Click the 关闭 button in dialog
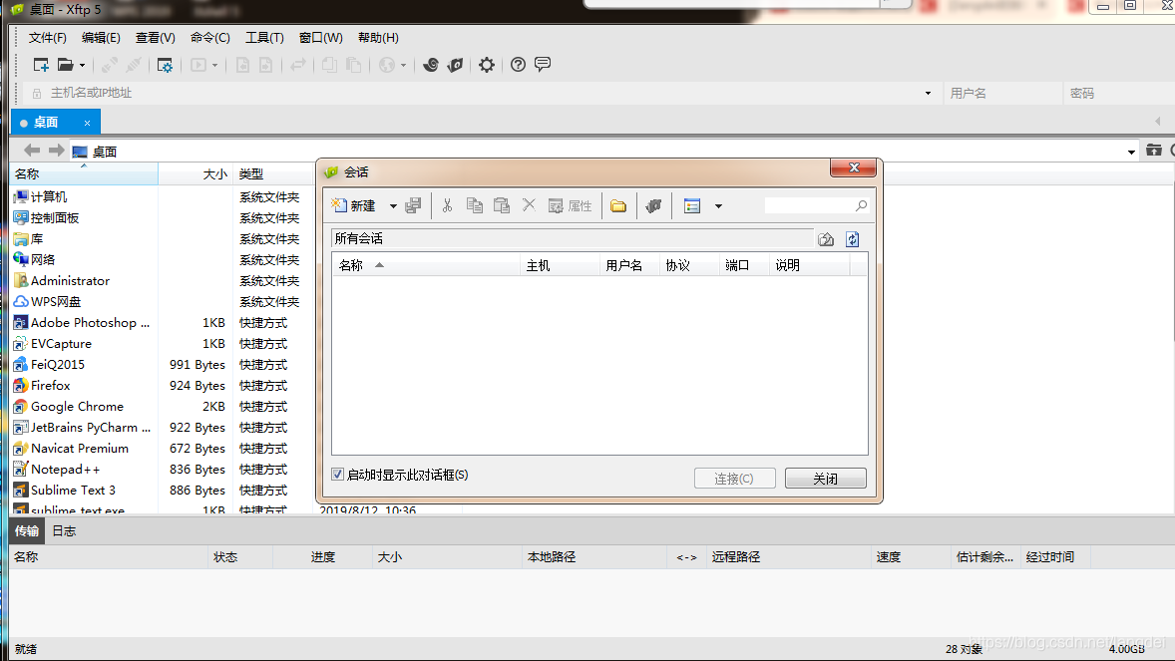 pos(825,479)
